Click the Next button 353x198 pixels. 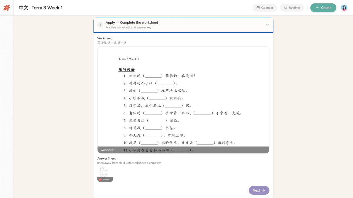click(259, 190)
